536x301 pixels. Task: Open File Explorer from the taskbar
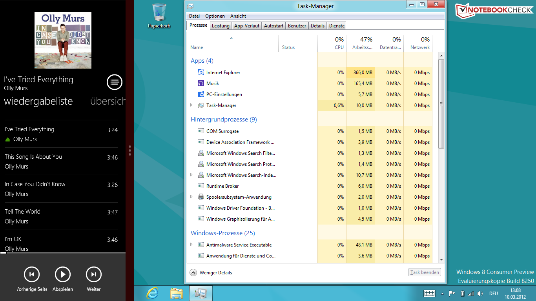(x=177, y=293)
